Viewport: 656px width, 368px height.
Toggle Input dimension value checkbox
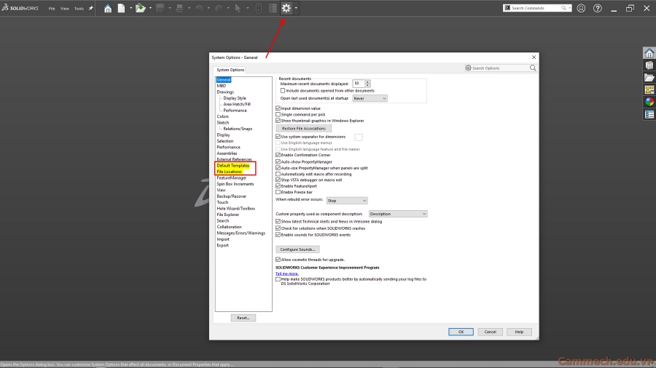tap(278, 108)
